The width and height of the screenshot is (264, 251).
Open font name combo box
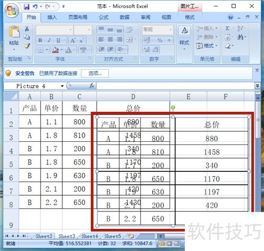pyautogui.click(x=54, y=30)
